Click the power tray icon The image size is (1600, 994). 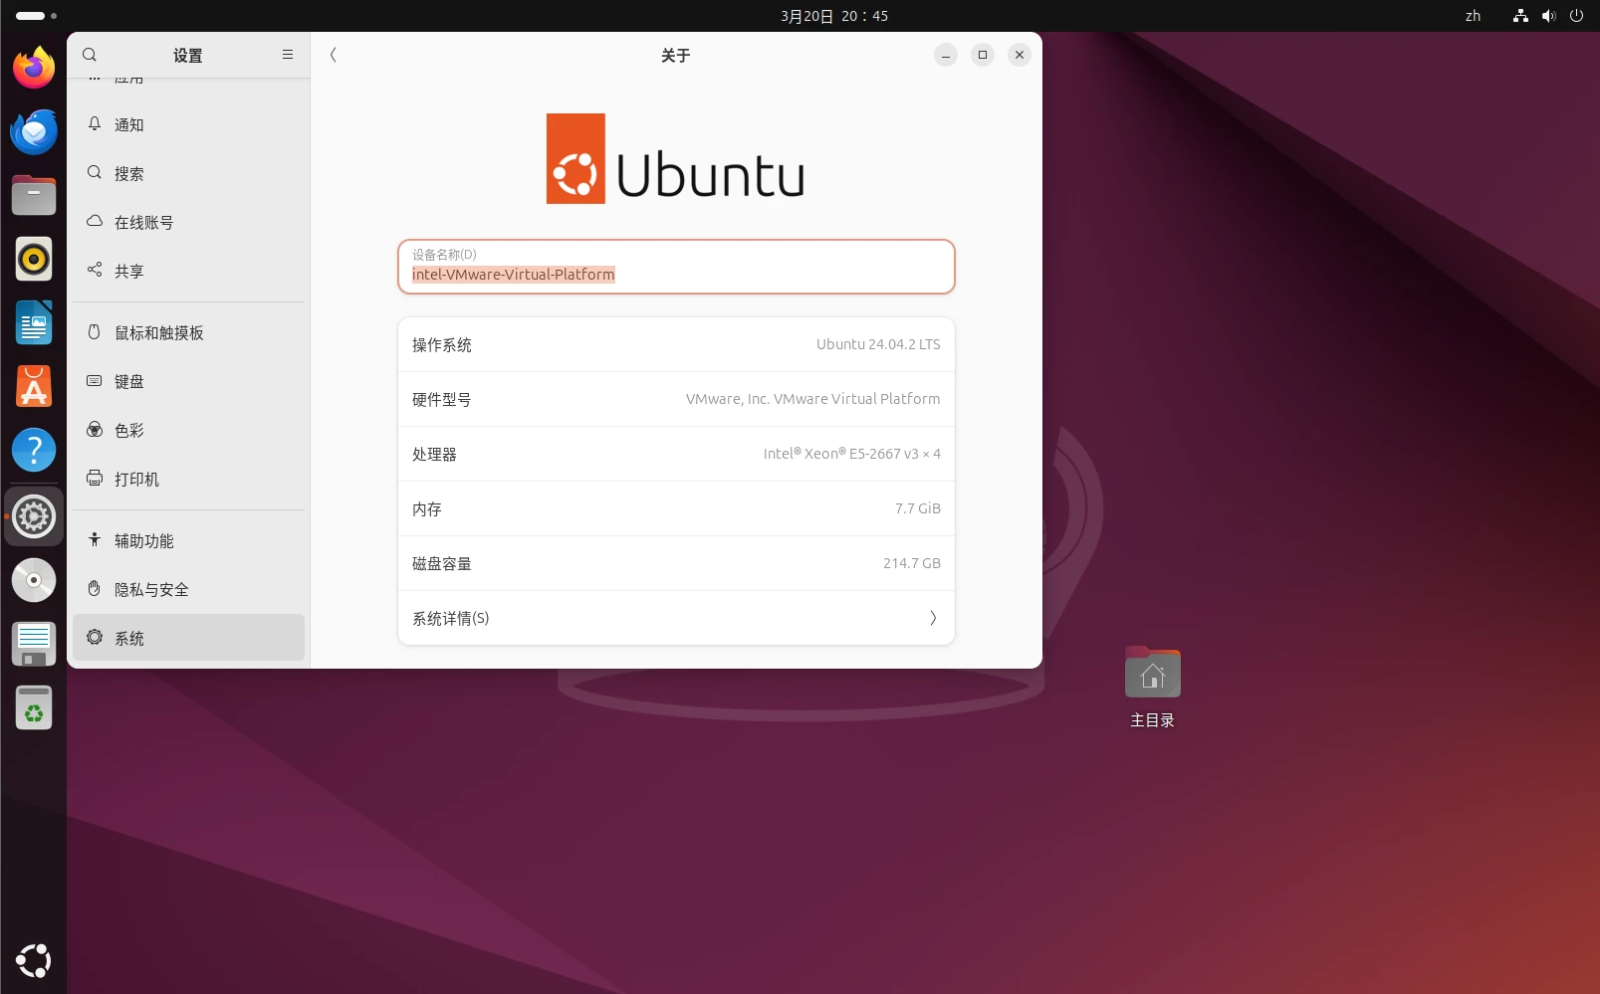click(1576, 16)
